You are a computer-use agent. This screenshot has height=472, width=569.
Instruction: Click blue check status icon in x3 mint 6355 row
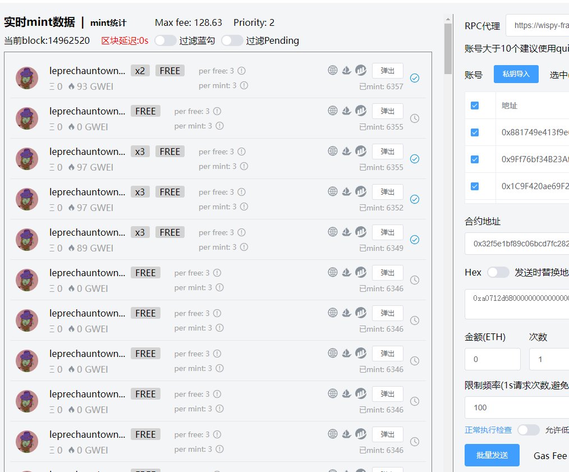pyautogui.click(x=415, y=159)
